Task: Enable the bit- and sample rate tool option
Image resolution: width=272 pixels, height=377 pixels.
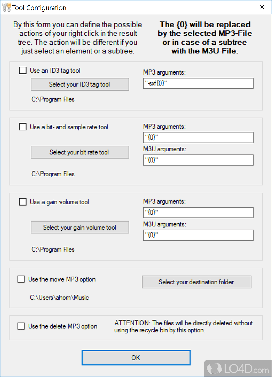Action: point(23,127)
